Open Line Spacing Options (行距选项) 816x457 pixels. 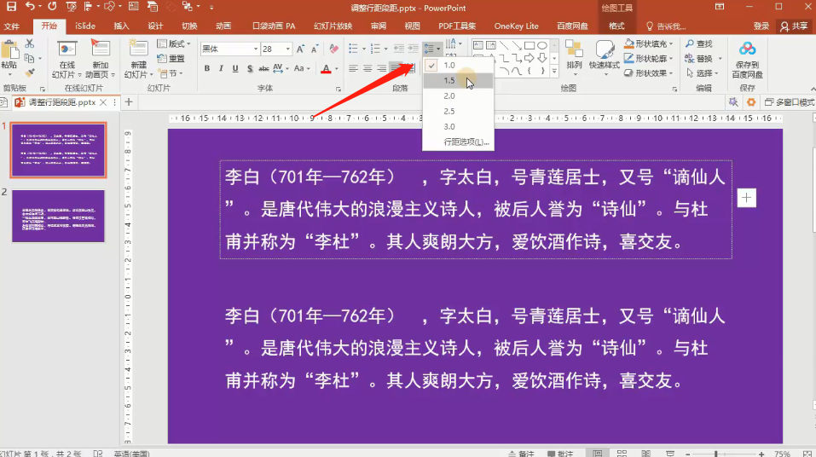click(458, 142)
